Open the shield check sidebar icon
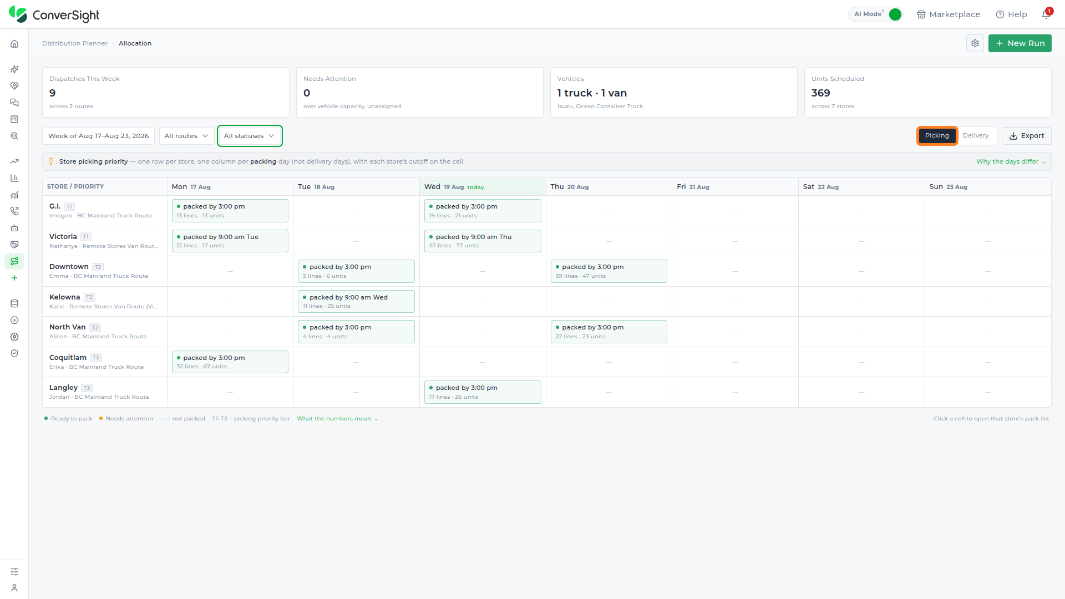Image resolution: width=1065 pixels, height=599 pixels. (x=14, y=353)
